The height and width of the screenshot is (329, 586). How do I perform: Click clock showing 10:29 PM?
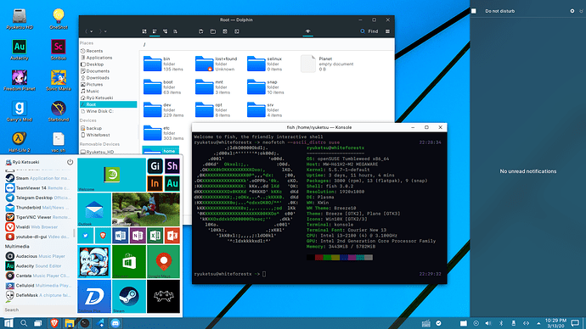[555, 323]
